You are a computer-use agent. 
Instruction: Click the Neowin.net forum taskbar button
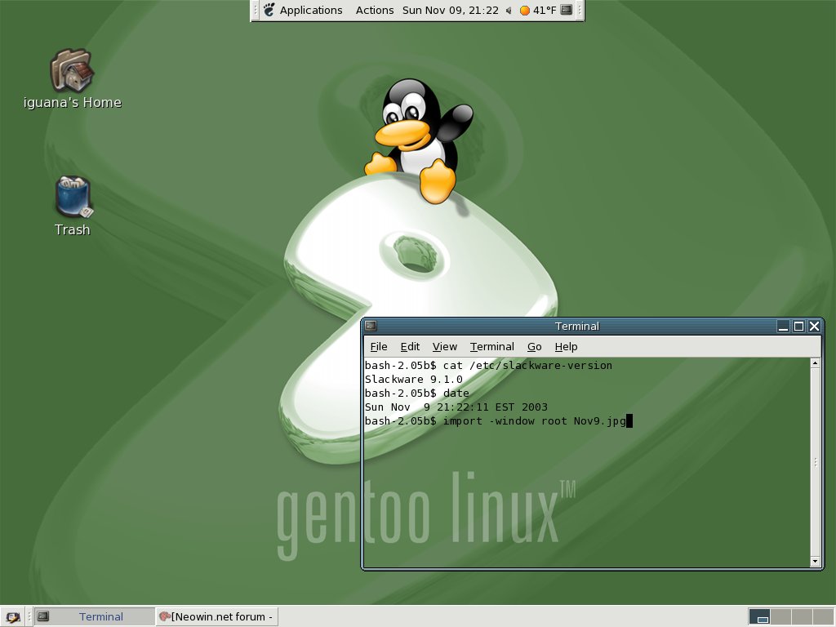point(216,617)
